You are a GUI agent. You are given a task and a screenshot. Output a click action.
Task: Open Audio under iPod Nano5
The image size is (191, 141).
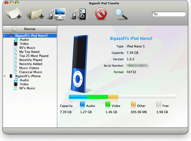[x=25, y=40]
